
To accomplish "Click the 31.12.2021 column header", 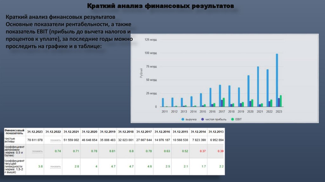I will coord(71,132).
